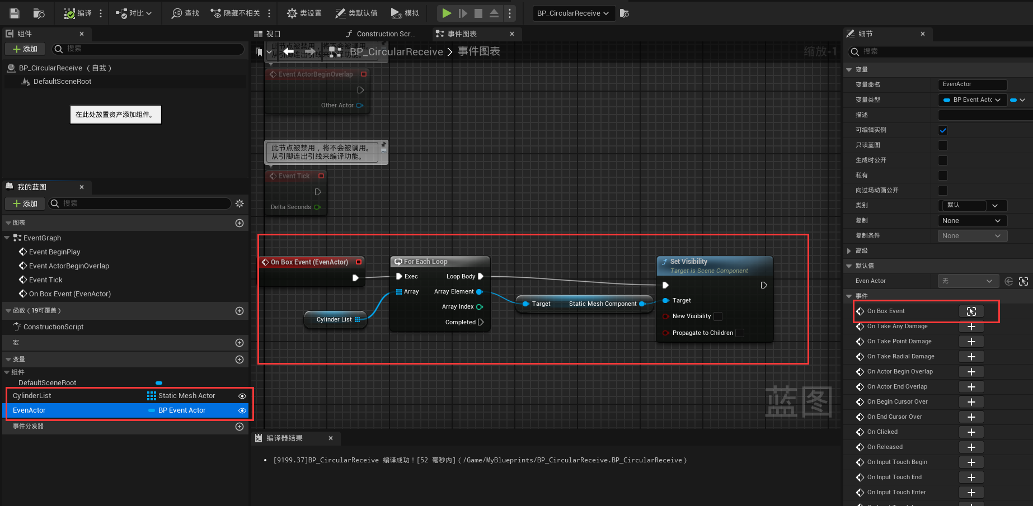The image size is (1033, 506).
Task: Click the Stop playback button
Action: point(478,13)
